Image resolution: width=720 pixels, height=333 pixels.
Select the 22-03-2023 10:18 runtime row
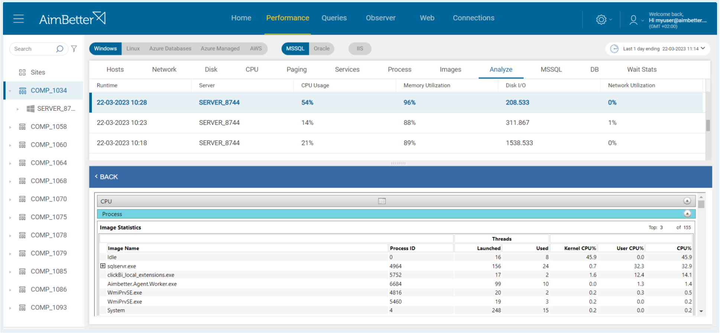click(396, 143)
